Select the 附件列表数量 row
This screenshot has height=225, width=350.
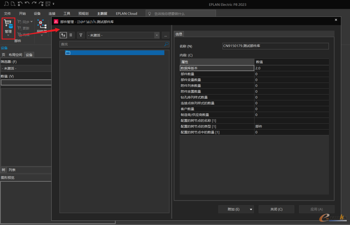pos(254,85)
